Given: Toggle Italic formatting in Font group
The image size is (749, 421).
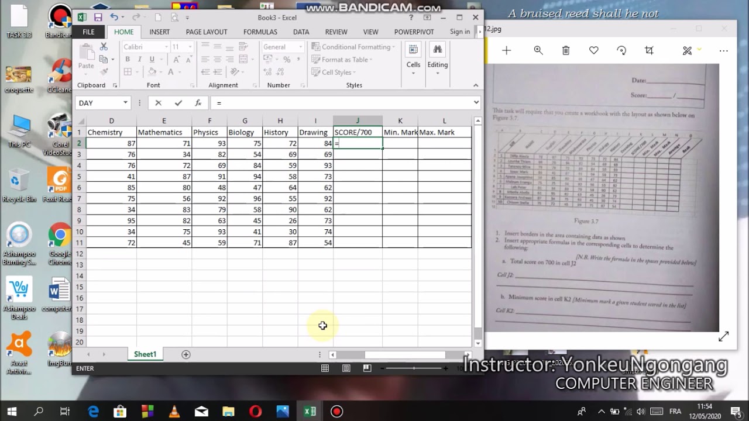Looking at the screenshot, I should click(x=140, y=59).
